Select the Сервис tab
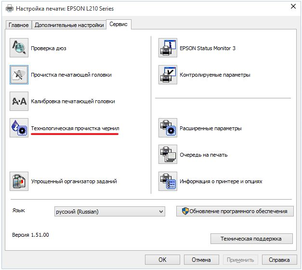This screenshot has width=302, height=270. [x=118, y=24]
